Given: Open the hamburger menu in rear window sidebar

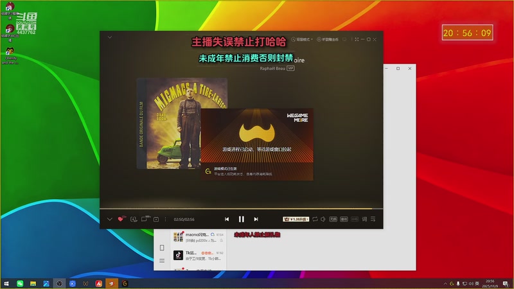Looking at the screenshot, I should coord(162,261).
